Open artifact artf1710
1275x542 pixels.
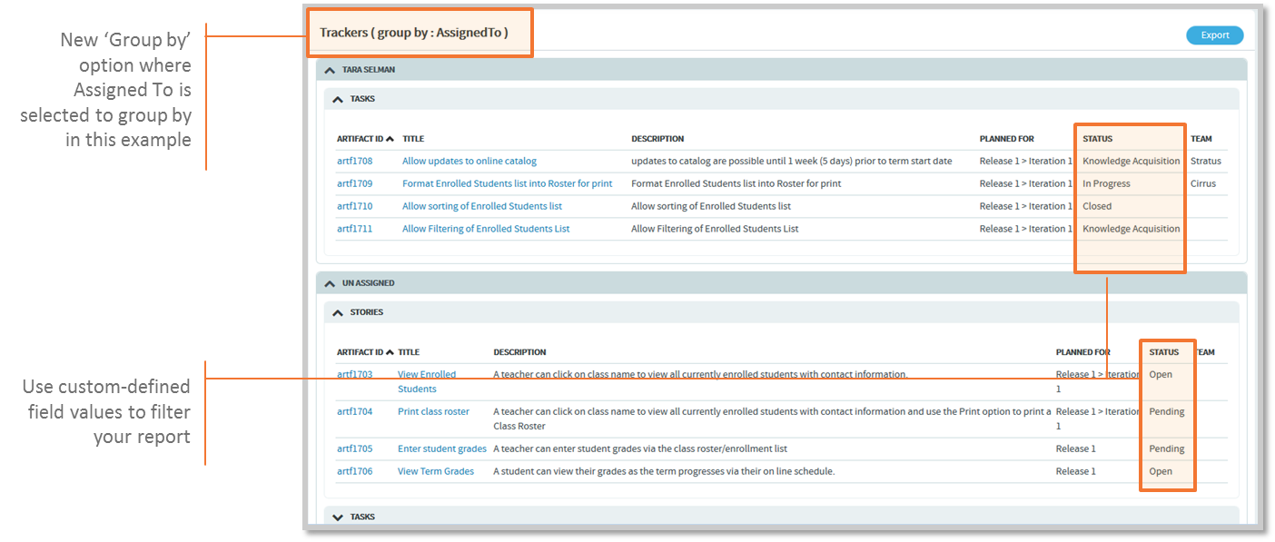pos(354,206)
